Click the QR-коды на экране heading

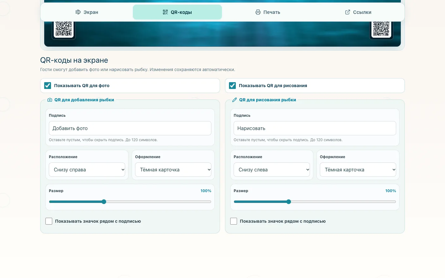click(74, 60)
